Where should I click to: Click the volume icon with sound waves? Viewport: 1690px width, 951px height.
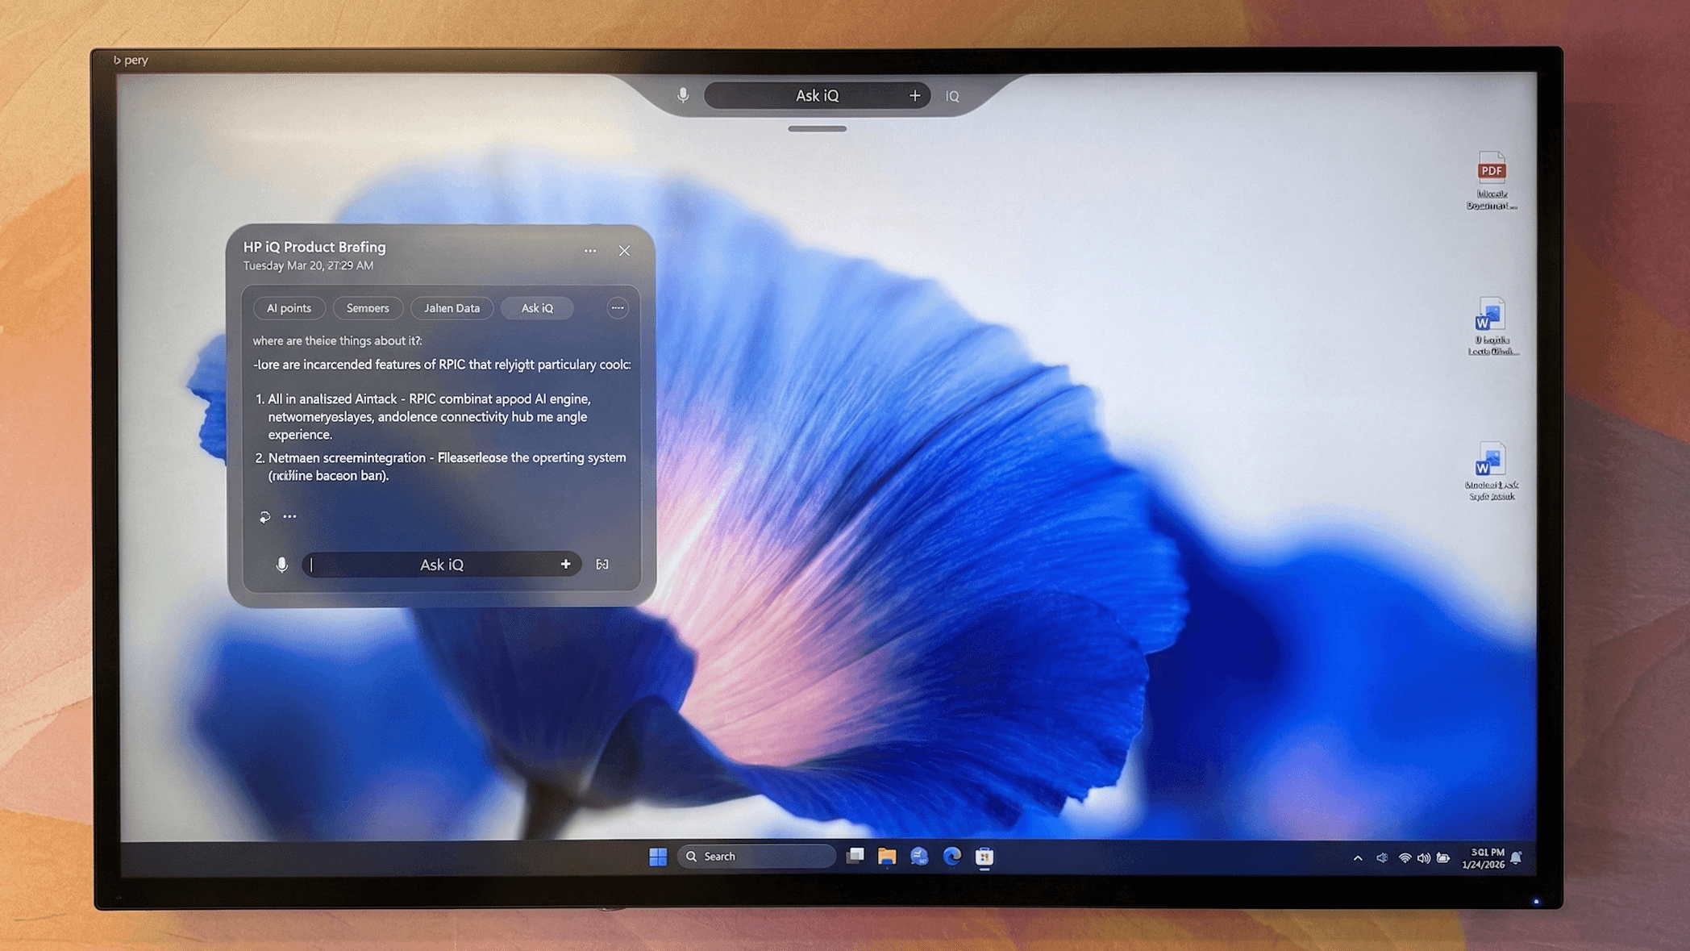[1424, 858]
